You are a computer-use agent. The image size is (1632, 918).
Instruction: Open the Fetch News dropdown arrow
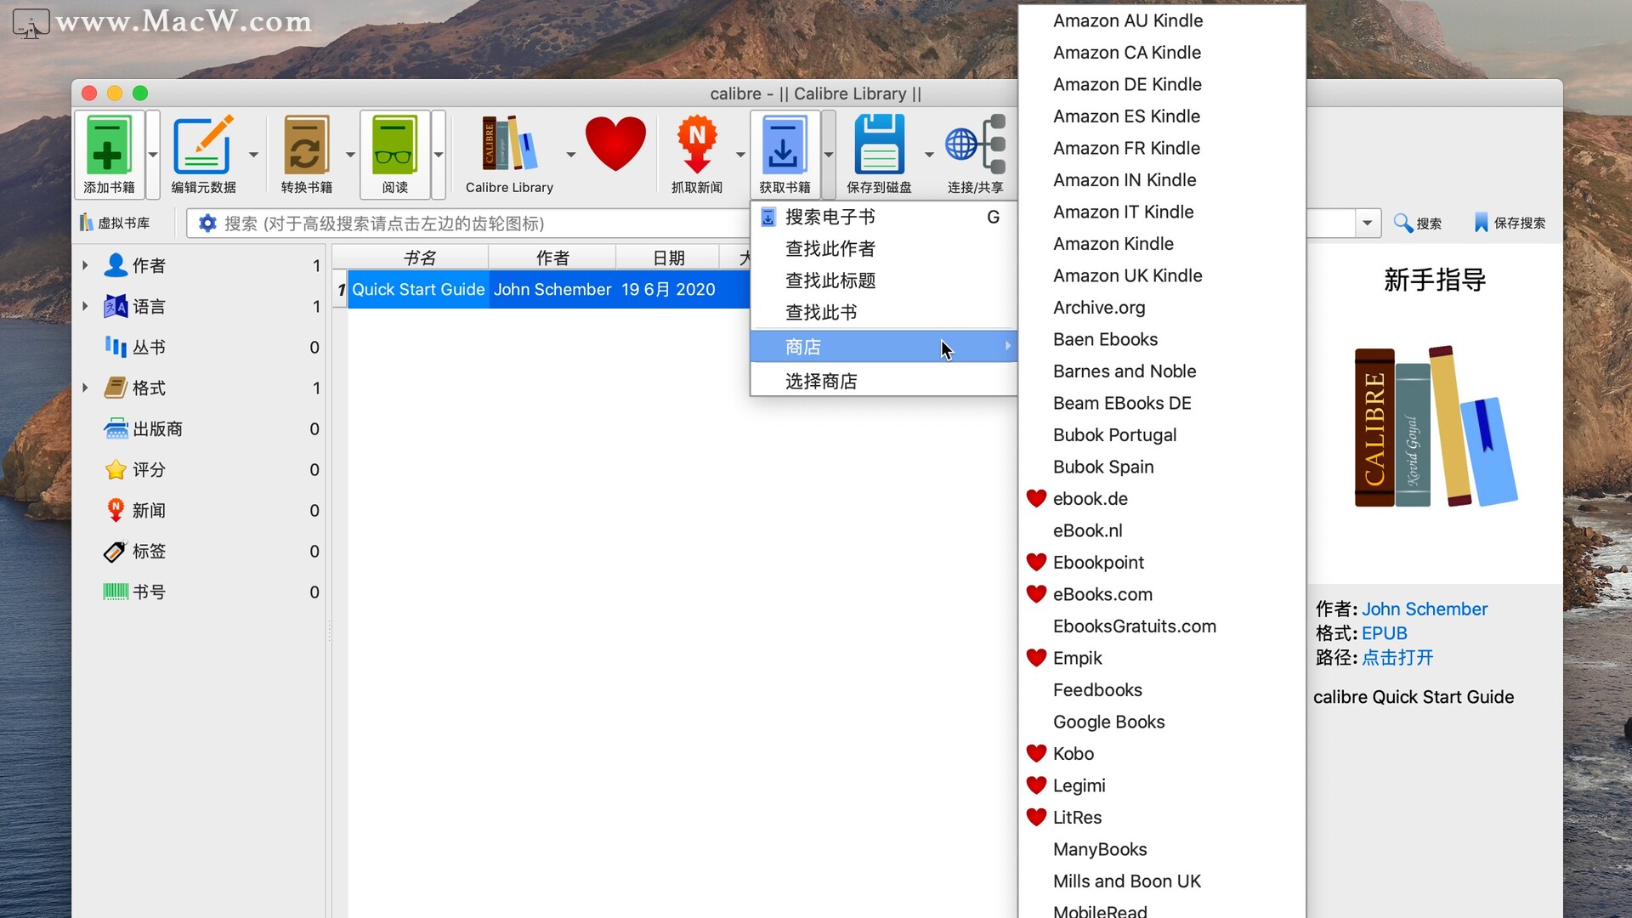740,155
